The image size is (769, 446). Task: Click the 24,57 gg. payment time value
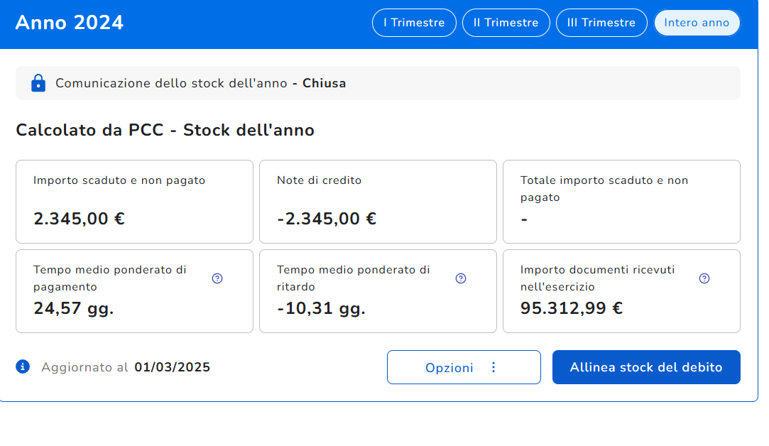point(74,309)
